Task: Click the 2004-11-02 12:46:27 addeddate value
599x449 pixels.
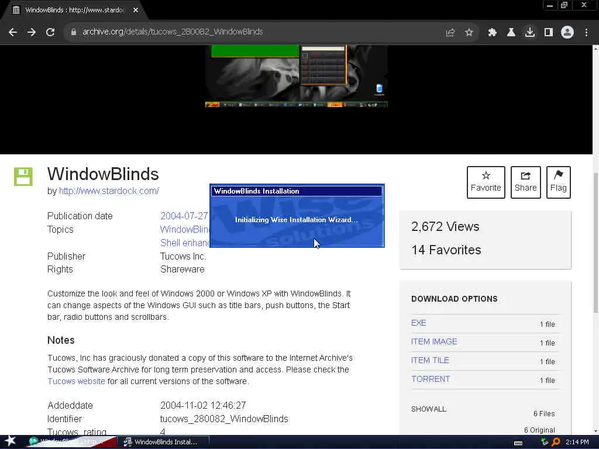Action: click(x=203, y=405)
